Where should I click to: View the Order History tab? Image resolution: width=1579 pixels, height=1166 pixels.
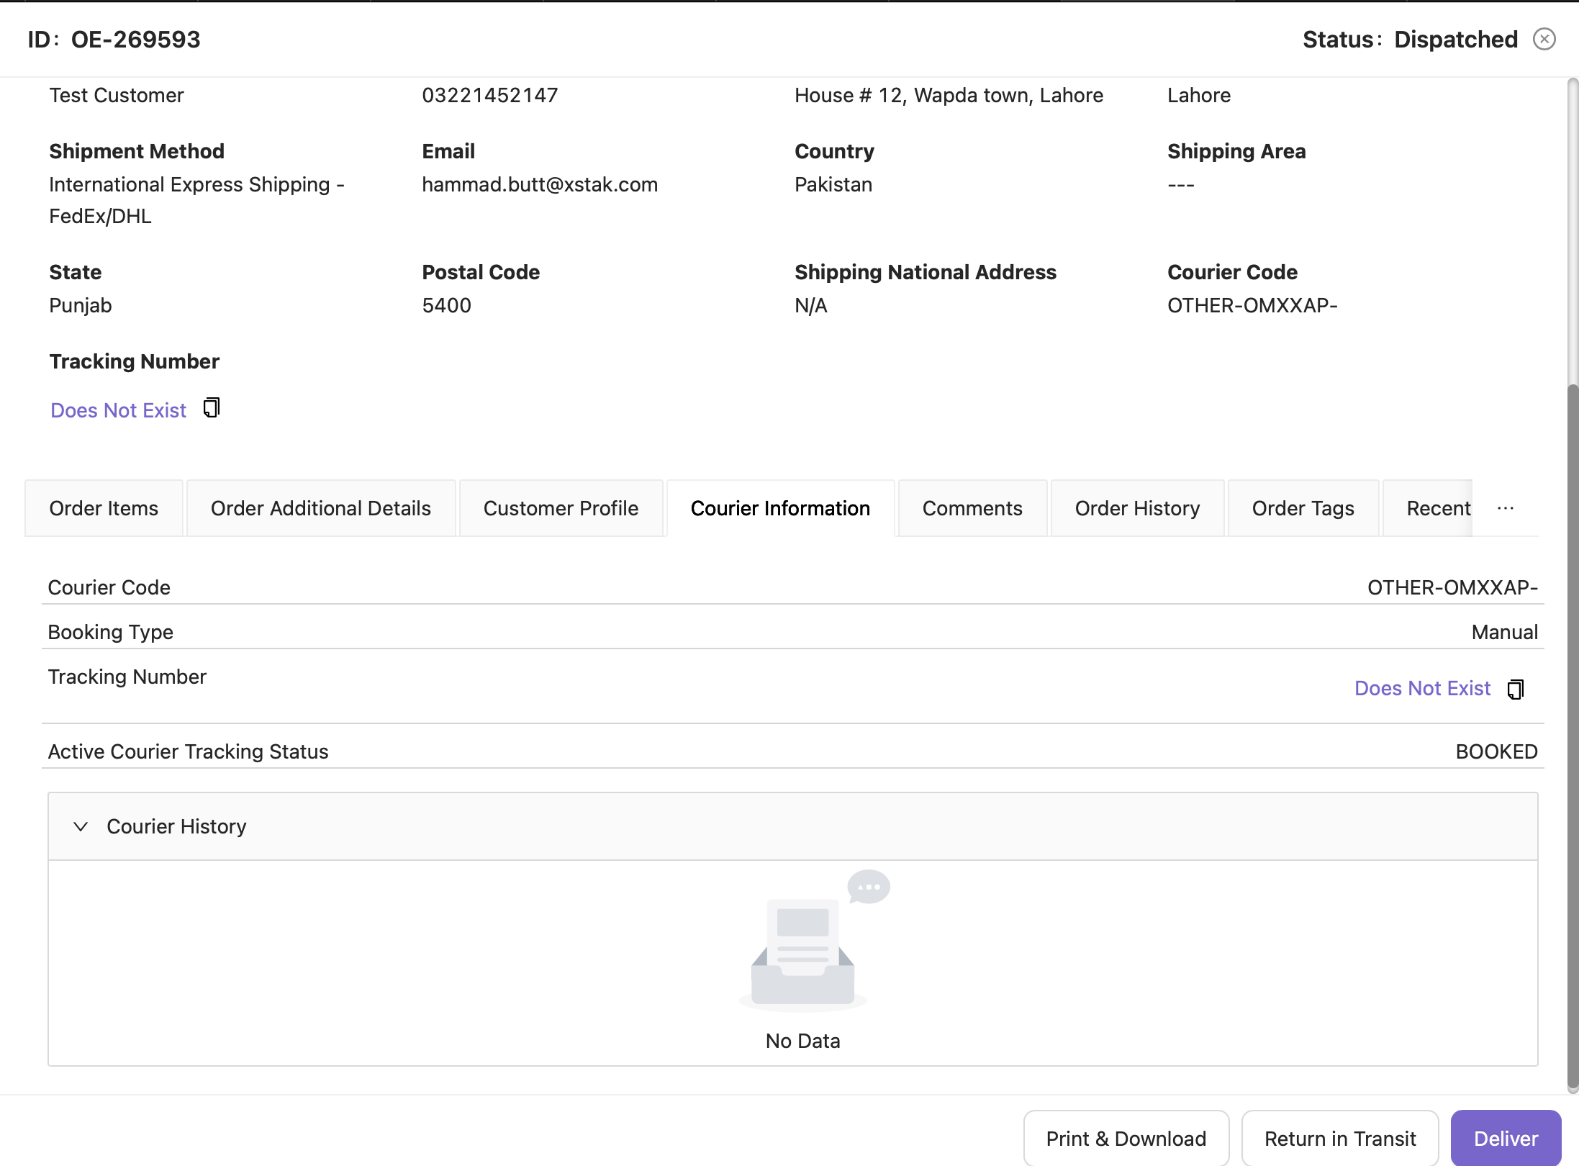(1137, 508)
